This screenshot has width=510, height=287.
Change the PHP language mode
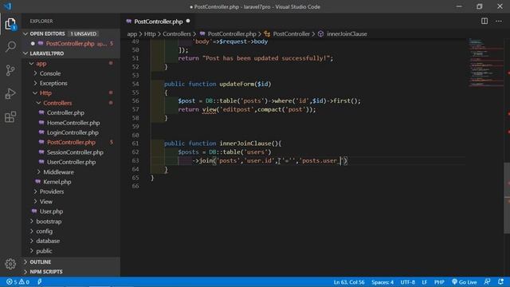pos(439,281)
